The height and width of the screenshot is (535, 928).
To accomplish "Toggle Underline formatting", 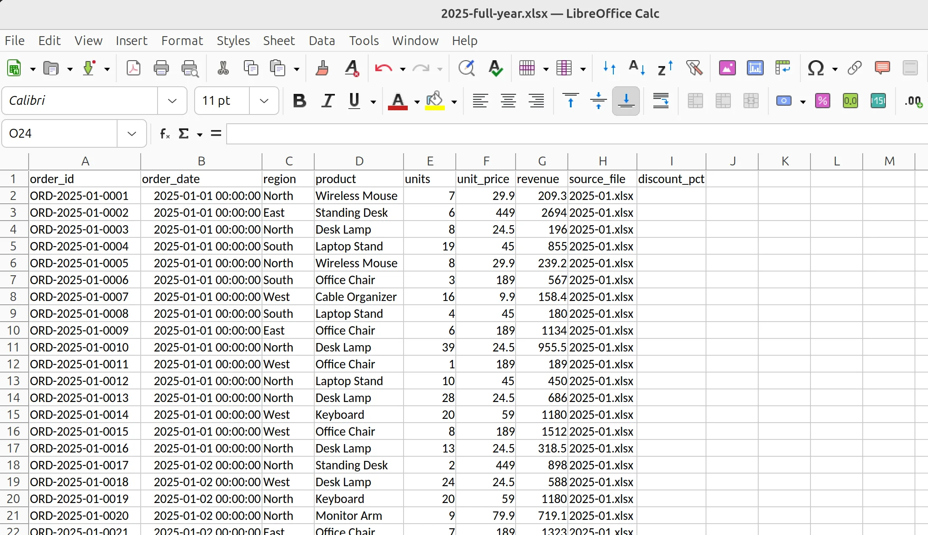I will coord(354,101).
